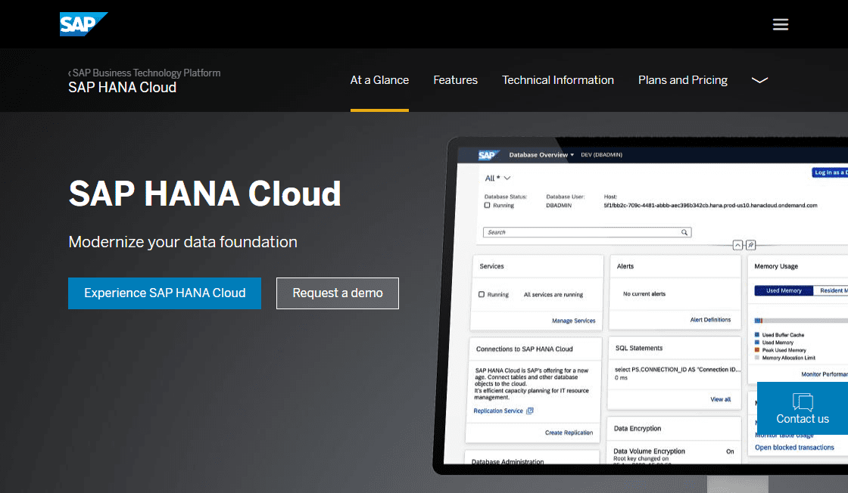Click the search magnifier in the dashboard
848x493 pixels.
pos(684,232)
